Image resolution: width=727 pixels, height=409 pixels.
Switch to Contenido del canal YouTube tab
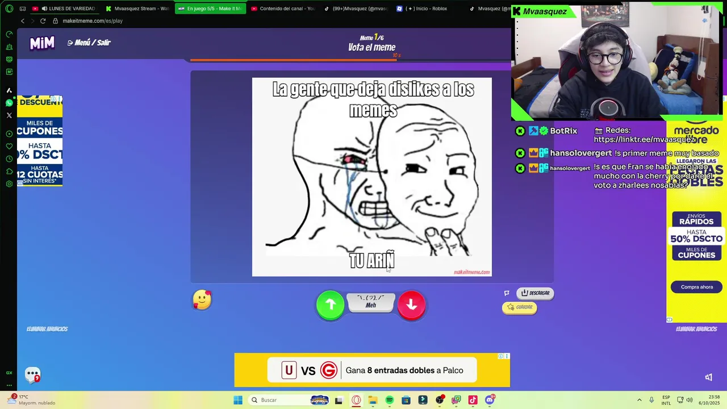coord(282,9)
